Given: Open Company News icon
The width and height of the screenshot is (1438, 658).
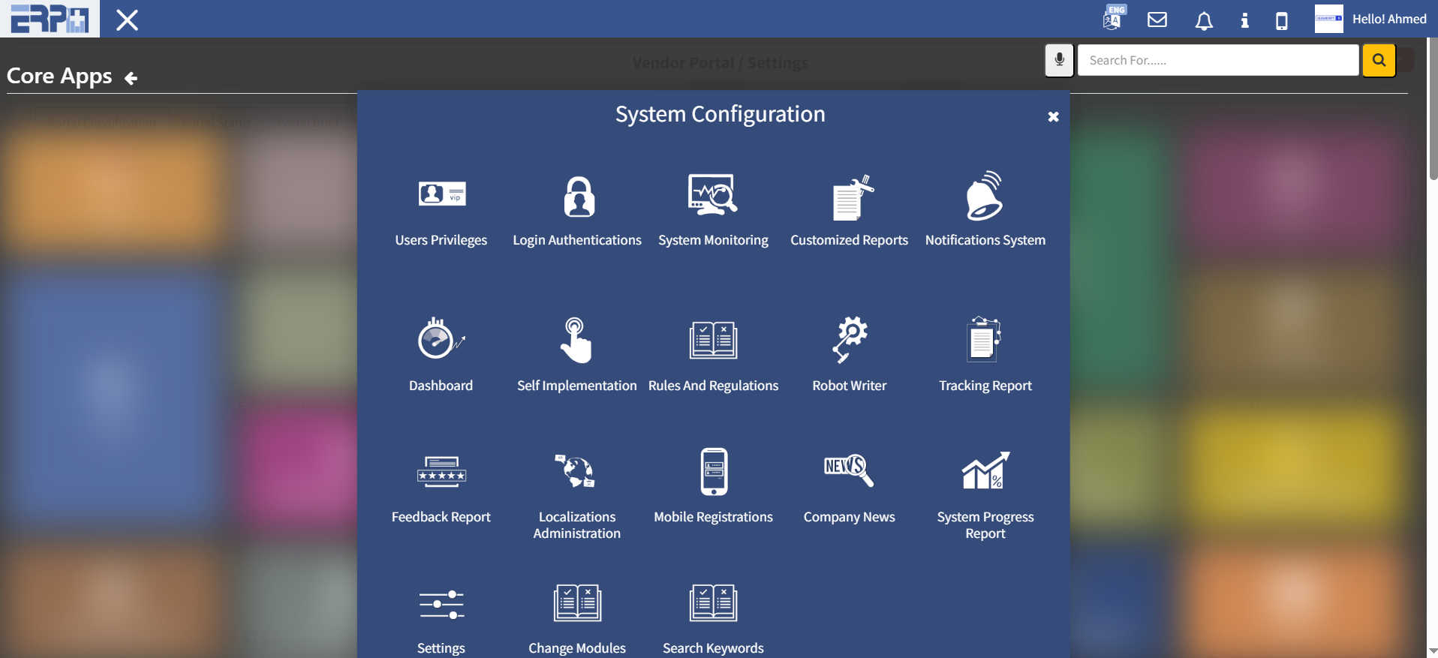Looking at the screenshot, I should pyautogui.click(x=849, y=470).
